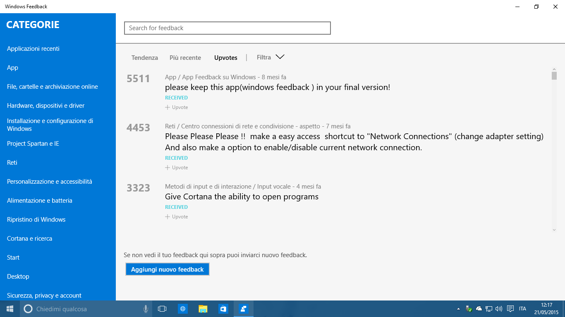The image size is (565, 317).
Task: Show hidden tray icons arrow
Action: (x=458, y=309)
